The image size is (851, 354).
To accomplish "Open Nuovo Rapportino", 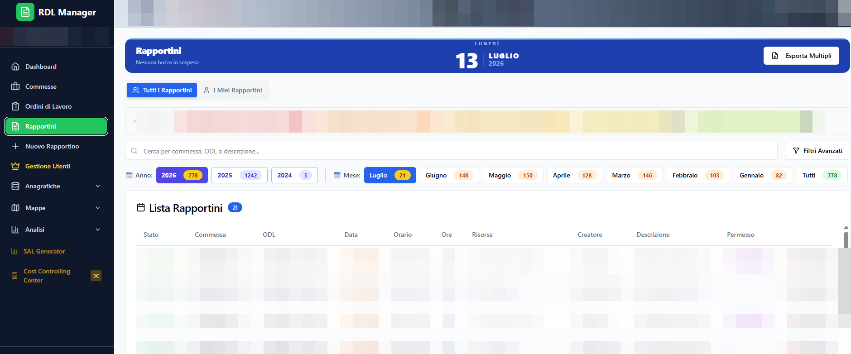I will (56, 146).
